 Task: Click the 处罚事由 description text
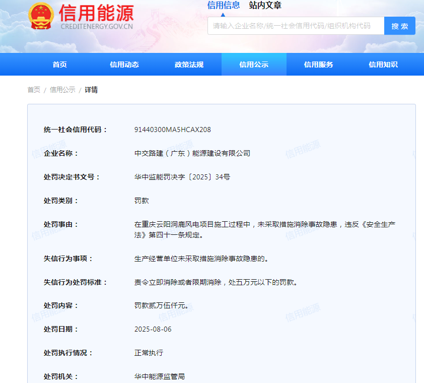(x=265, y=229)
